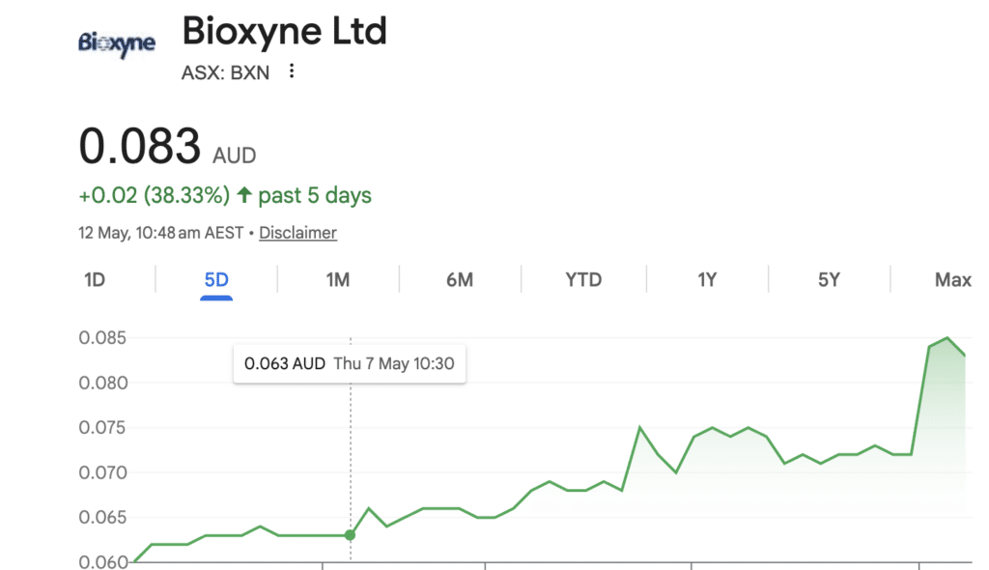Click the 0.075 y-axis label

(x=102, y=428)
